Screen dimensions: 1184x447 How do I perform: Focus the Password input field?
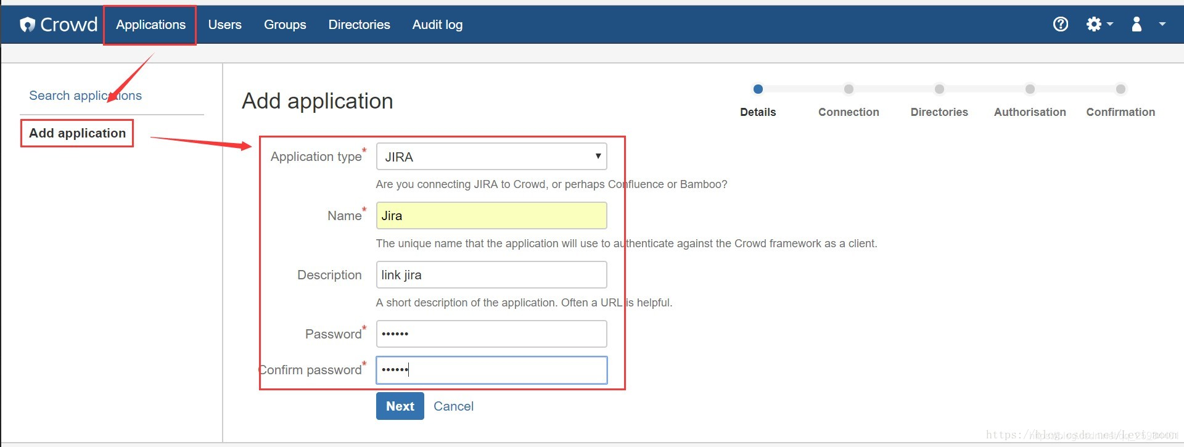click(491, 334)
